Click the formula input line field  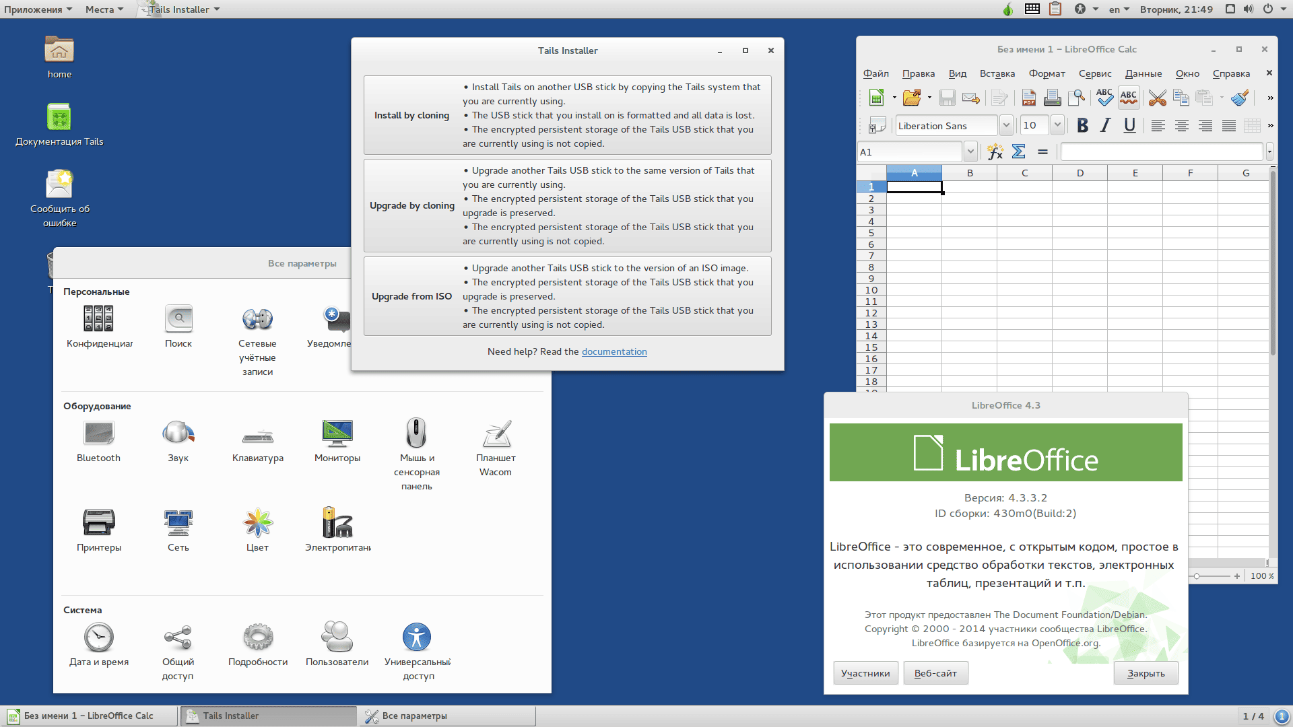(x=1162, y=152)
